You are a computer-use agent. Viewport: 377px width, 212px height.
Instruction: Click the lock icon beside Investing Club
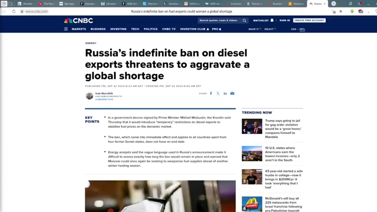(x=208, y=29)
